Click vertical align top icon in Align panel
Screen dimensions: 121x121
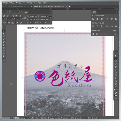(107, 19)
